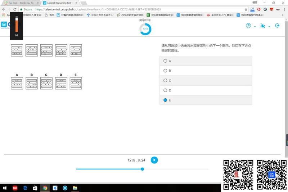Screen dimensions: 288x192
Task: Open File Explorer from taskbar
Action: [x=75, y=188]
